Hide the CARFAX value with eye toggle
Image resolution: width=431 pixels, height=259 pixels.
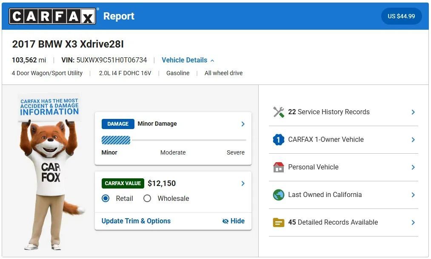click(233, 221)
